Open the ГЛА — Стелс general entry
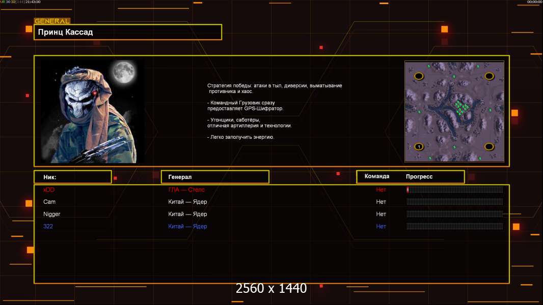Image resolution: width=543 pixels, height=305 pixels. pyautogui.click(x=186, y=190)
